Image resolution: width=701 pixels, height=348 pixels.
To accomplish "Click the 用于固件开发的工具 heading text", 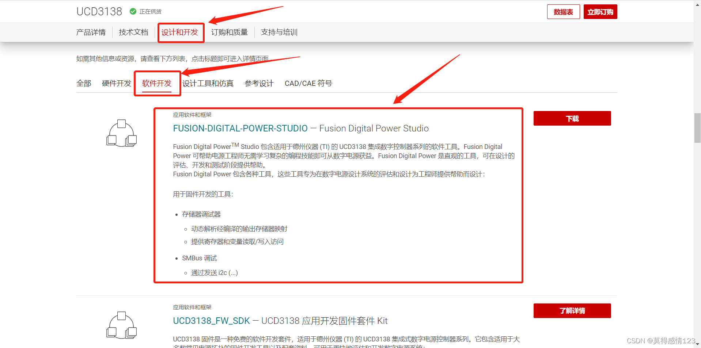I will [203, 194].
